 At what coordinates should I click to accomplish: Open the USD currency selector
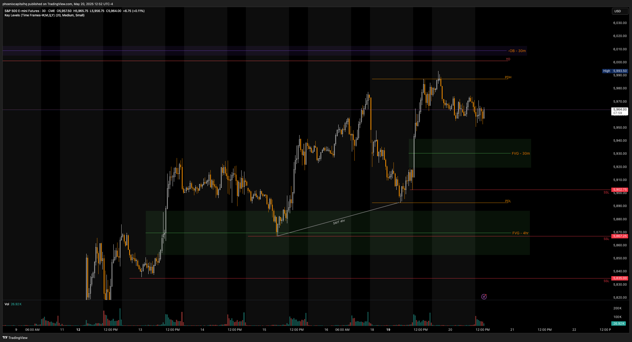pos(620,11)
